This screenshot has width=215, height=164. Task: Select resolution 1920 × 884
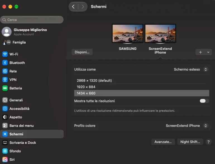point(142,87)
